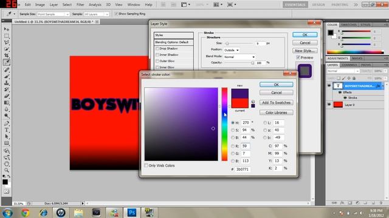
Task: Toggle the Stroke effect visibility eye
Action: 345,97
